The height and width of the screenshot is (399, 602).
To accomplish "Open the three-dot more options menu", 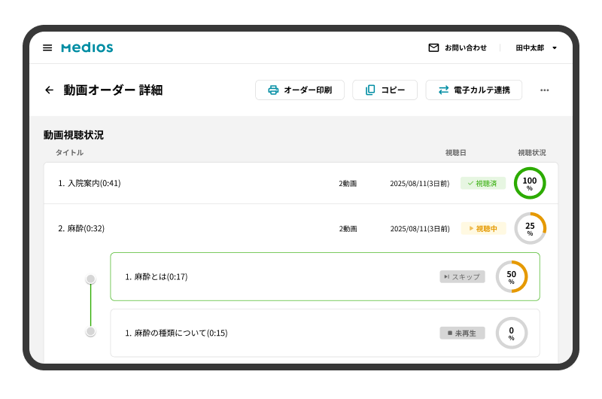I will (x=545, y=90).
